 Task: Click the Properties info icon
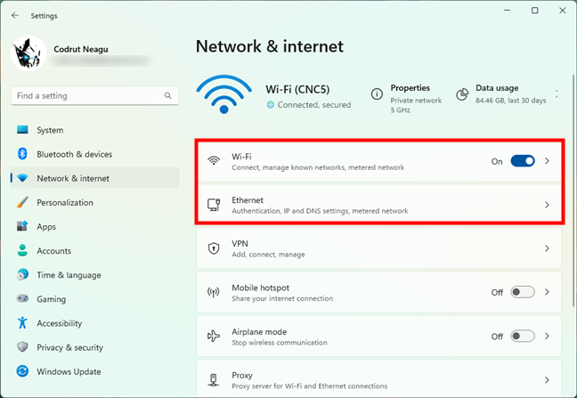(x=377, y=93)
